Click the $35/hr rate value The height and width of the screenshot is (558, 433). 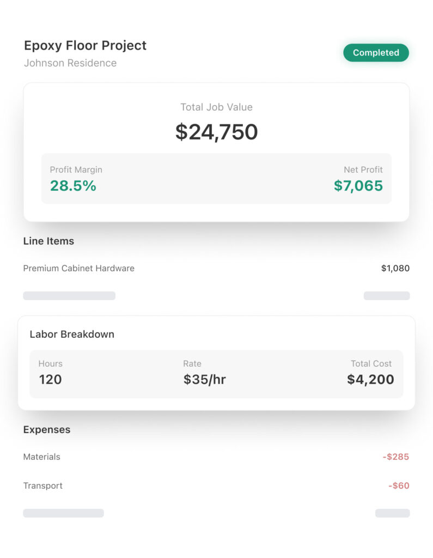(x=204, y=379)
